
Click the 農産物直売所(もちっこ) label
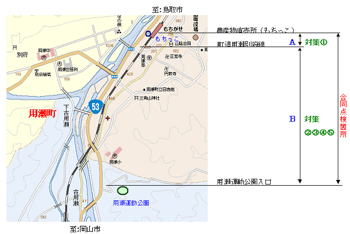point(256,30)
